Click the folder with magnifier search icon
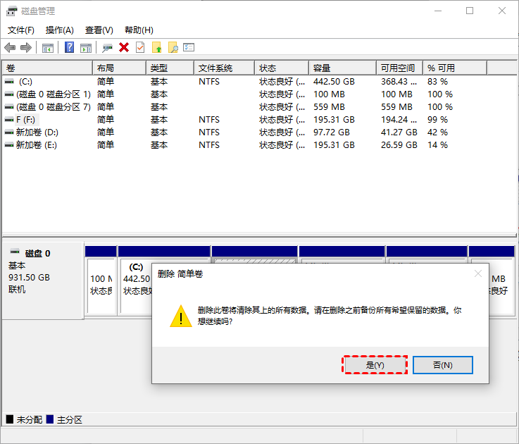519x444 pixels. pos(173,47)
